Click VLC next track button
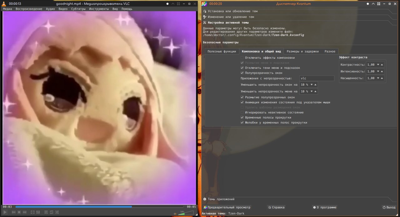This screenshot has height=217, width=400. pos(24,212)
